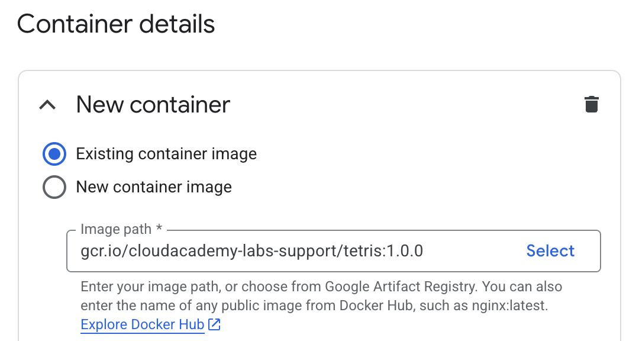Viewport: 639px width, 341px height.
Task: Delete the New container with trash icon
Action: 591,105
